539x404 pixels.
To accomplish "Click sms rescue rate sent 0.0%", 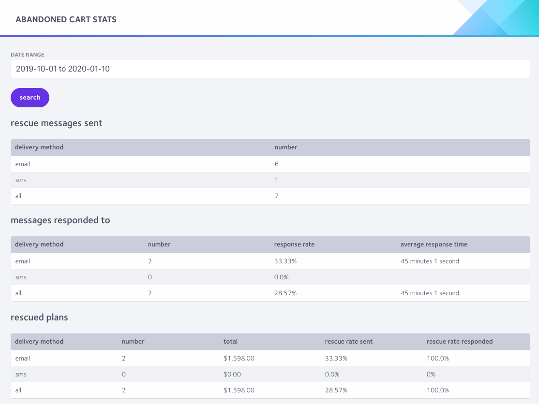I will [x=332, y=374].
